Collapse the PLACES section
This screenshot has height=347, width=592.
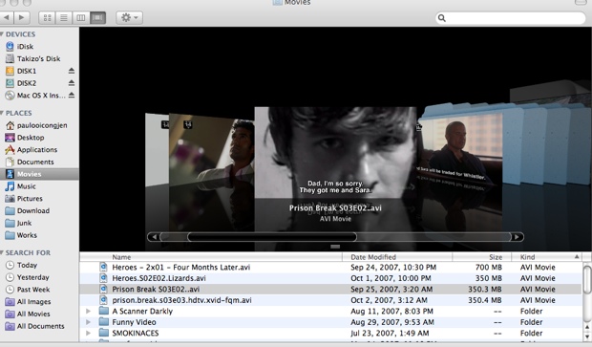point(2,113)
